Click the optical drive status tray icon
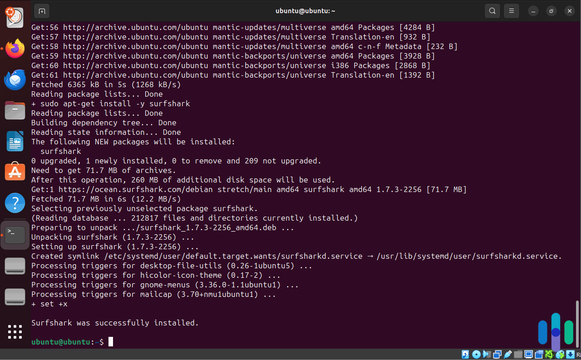This screenshot has width=581, height=360. 476,354
